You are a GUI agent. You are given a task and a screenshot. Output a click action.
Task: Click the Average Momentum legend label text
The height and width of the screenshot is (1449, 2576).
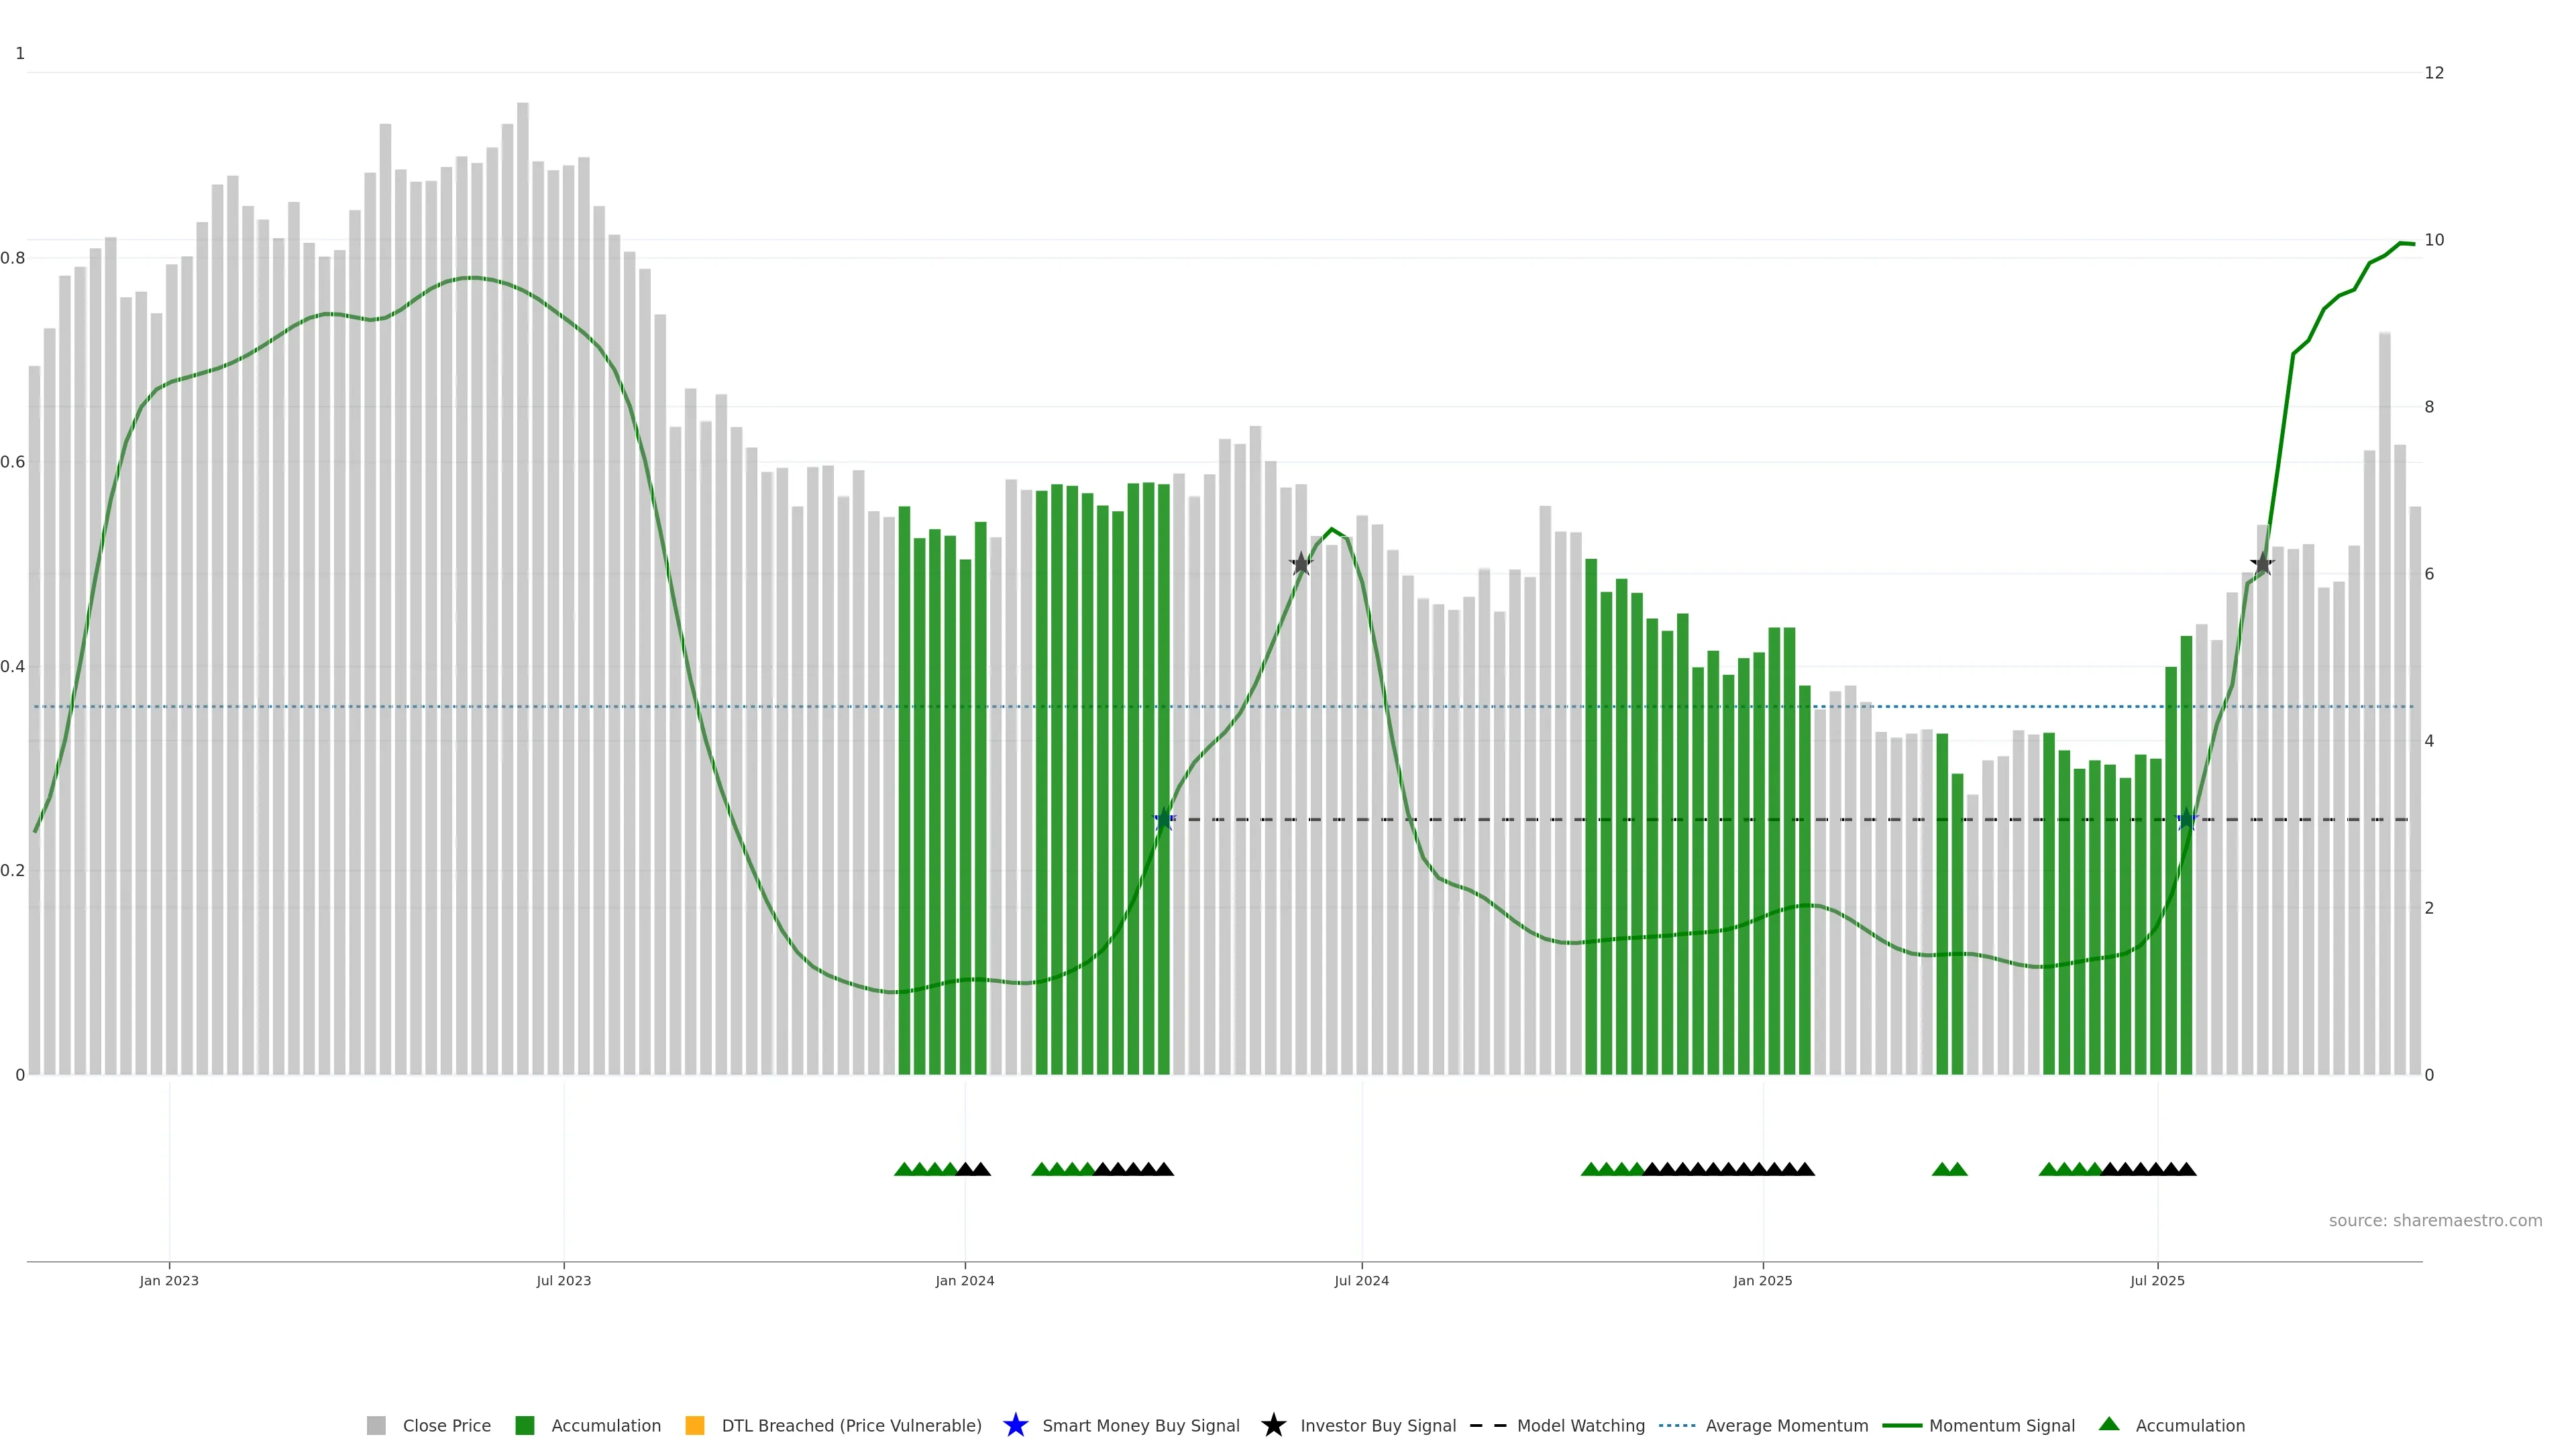tap(1786, 1425)
